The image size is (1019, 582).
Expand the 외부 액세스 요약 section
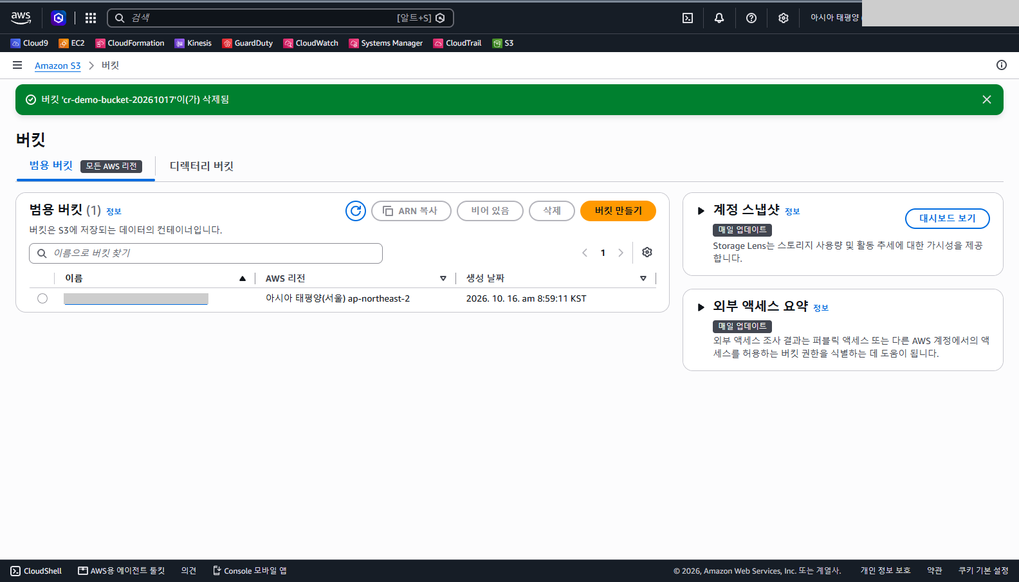pos(701,307)
